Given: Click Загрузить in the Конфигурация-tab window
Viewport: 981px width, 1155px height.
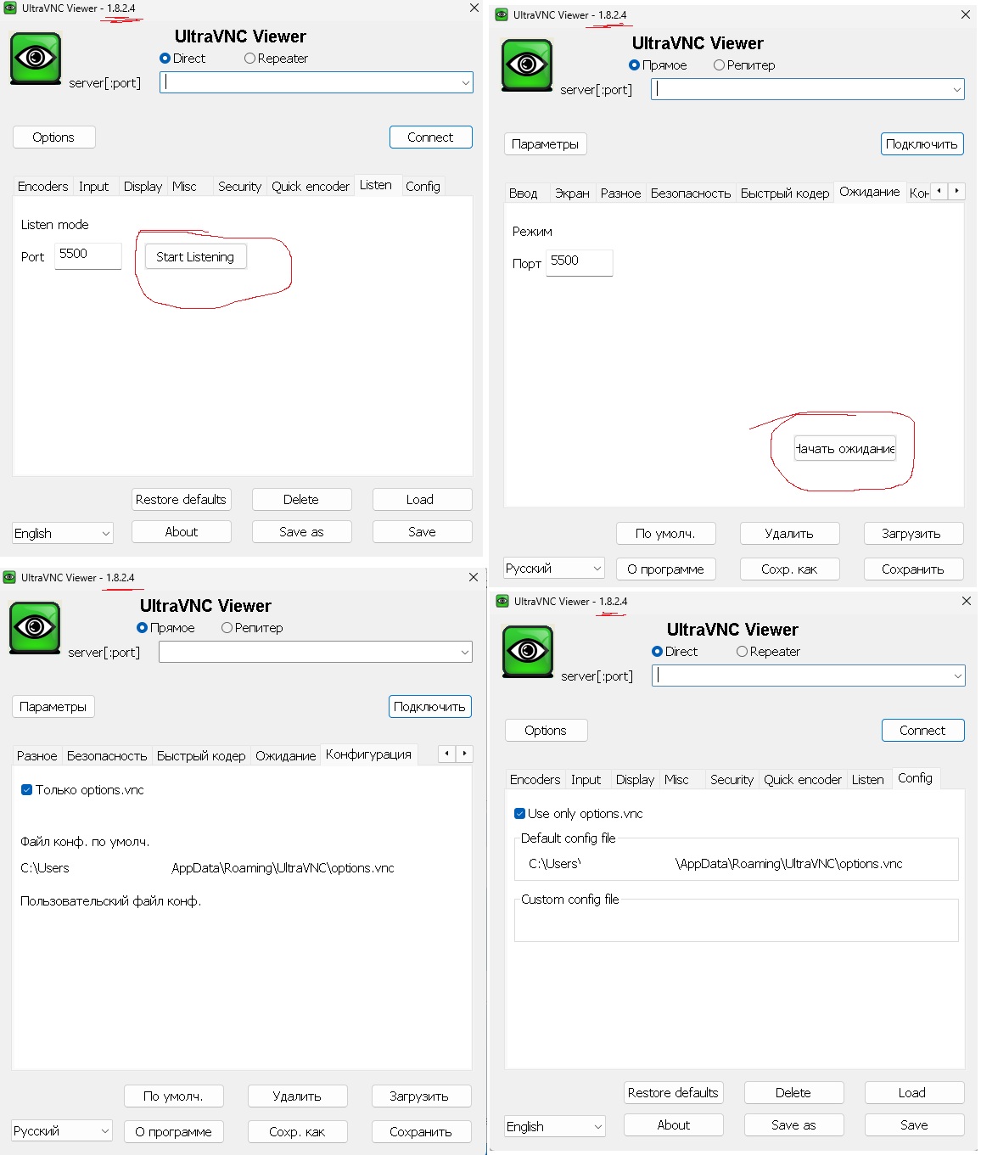Looking at the screenshot, I should [422, 1096].
